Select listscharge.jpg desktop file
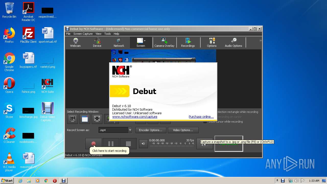Image resolution: width=327 pixels, height=184 pixels. pyautogui.click(x=28, y=112)
